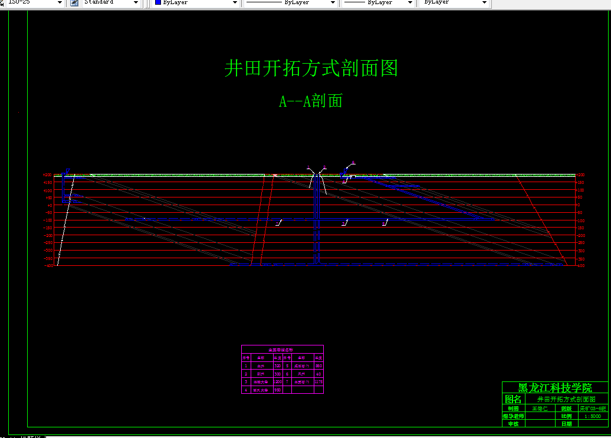The image size is (611, 438).
Task: Click the callout number 2 above shaft
Action: click(x=324, y=167)
